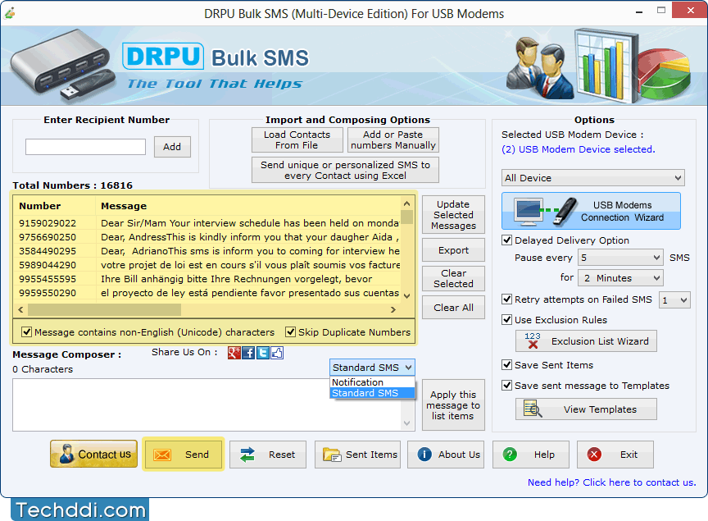708x521 pixels.
Task: Click the Exclusion List 123 icon
Action: pos(533,340)
